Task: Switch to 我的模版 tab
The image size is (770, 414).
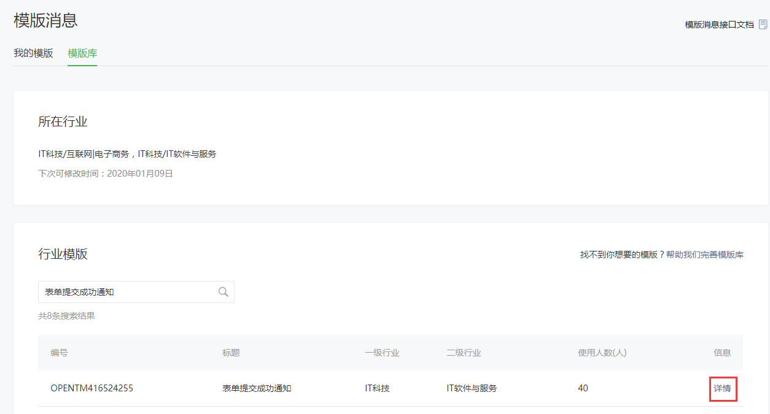Action: click(x=33, y=53)
